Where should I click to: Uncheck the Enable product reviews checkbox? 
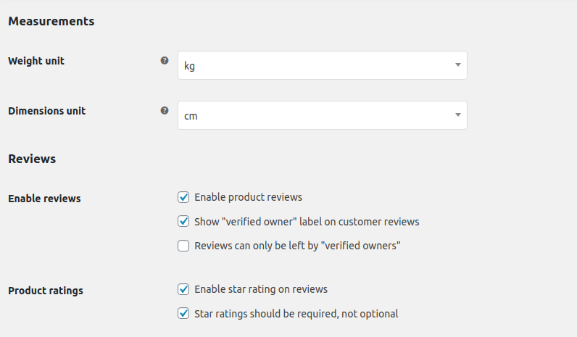pos(183,197)
